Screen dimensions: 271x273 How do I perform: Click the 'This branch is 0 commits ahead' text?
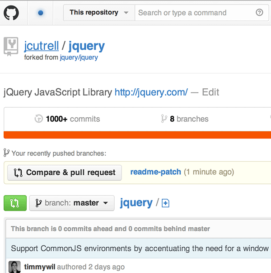tap(110, 229)
